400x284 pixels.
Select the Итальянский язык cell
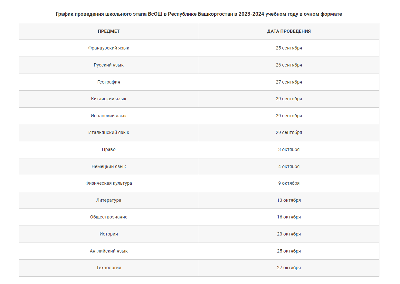click(x=109, y=133)
